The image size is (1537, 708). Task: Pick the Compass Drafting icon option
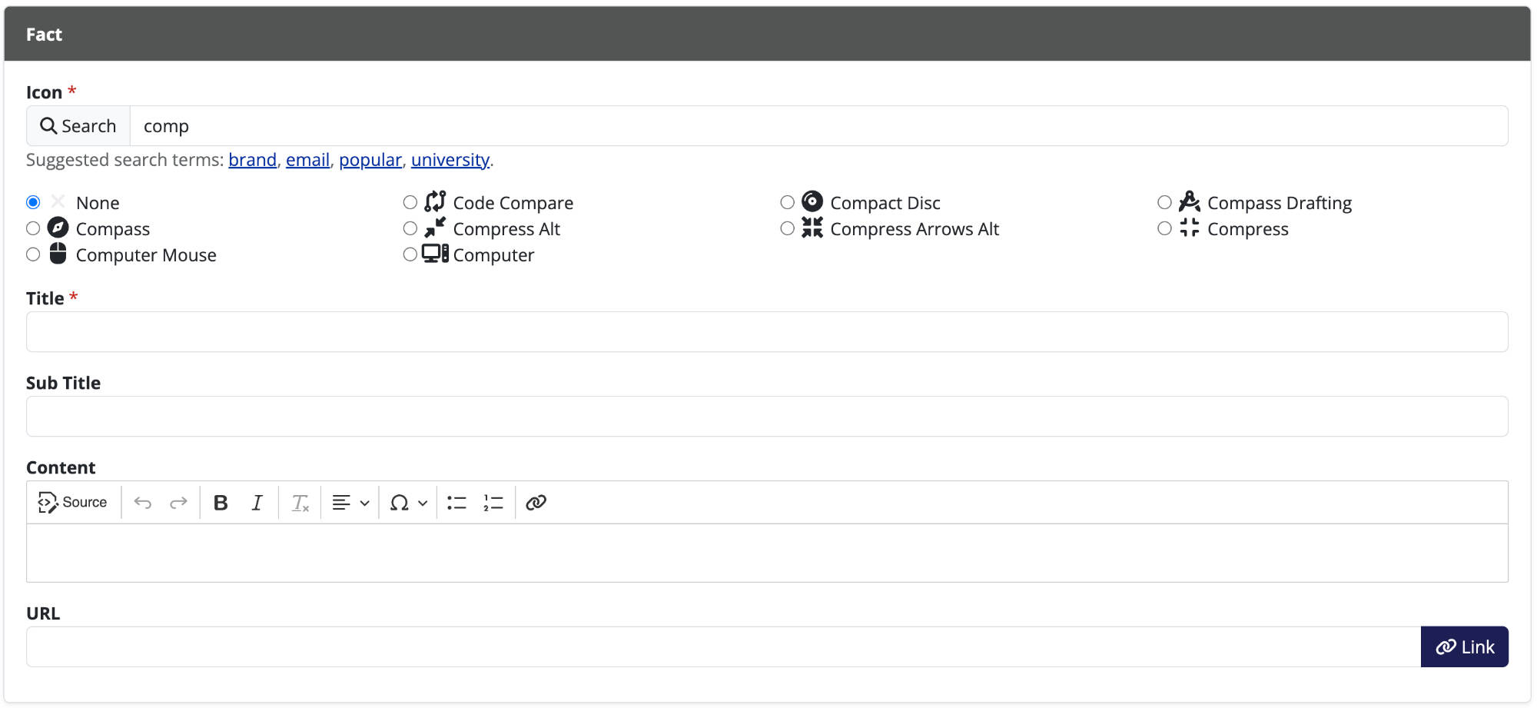[1164, 202]
